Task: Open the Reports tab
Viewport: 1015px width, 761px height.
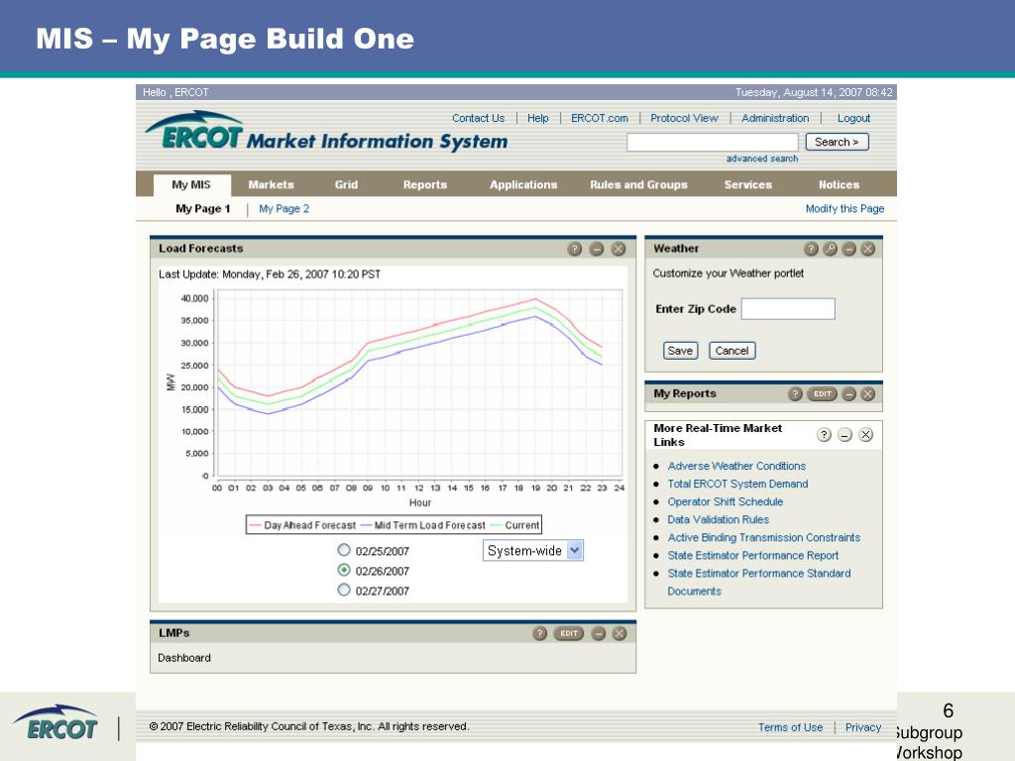Action: (424, 184)
